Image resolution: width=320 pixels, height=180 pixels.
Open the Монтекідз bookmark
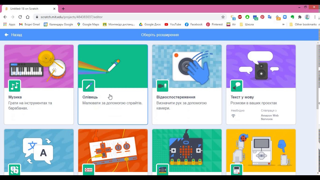(x=119, y=24)
